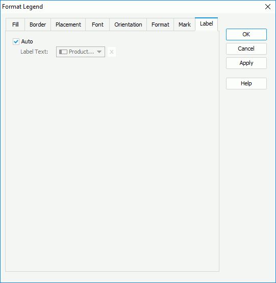This screenshot has height=283, width=276.
Task: Close the Format Legend dialog
Action: [268, 7]
